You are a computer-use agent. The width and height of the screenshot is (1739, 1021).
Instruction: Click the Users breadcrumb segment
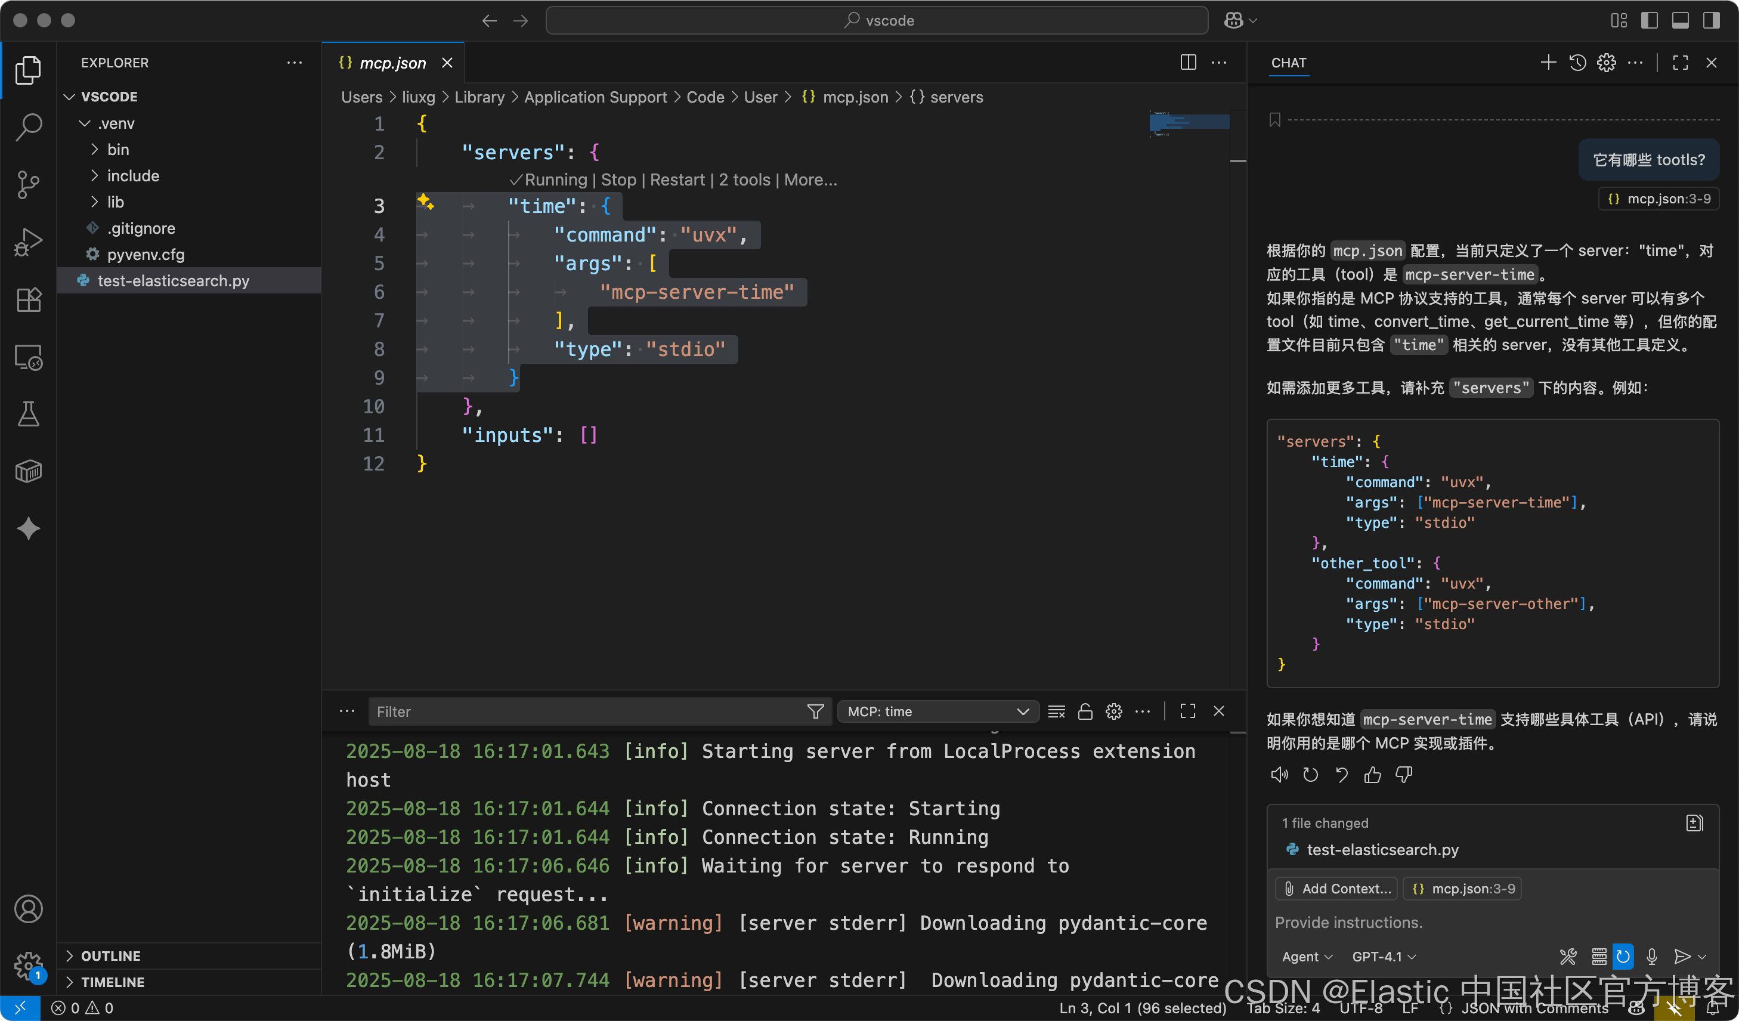coord(361,97)
